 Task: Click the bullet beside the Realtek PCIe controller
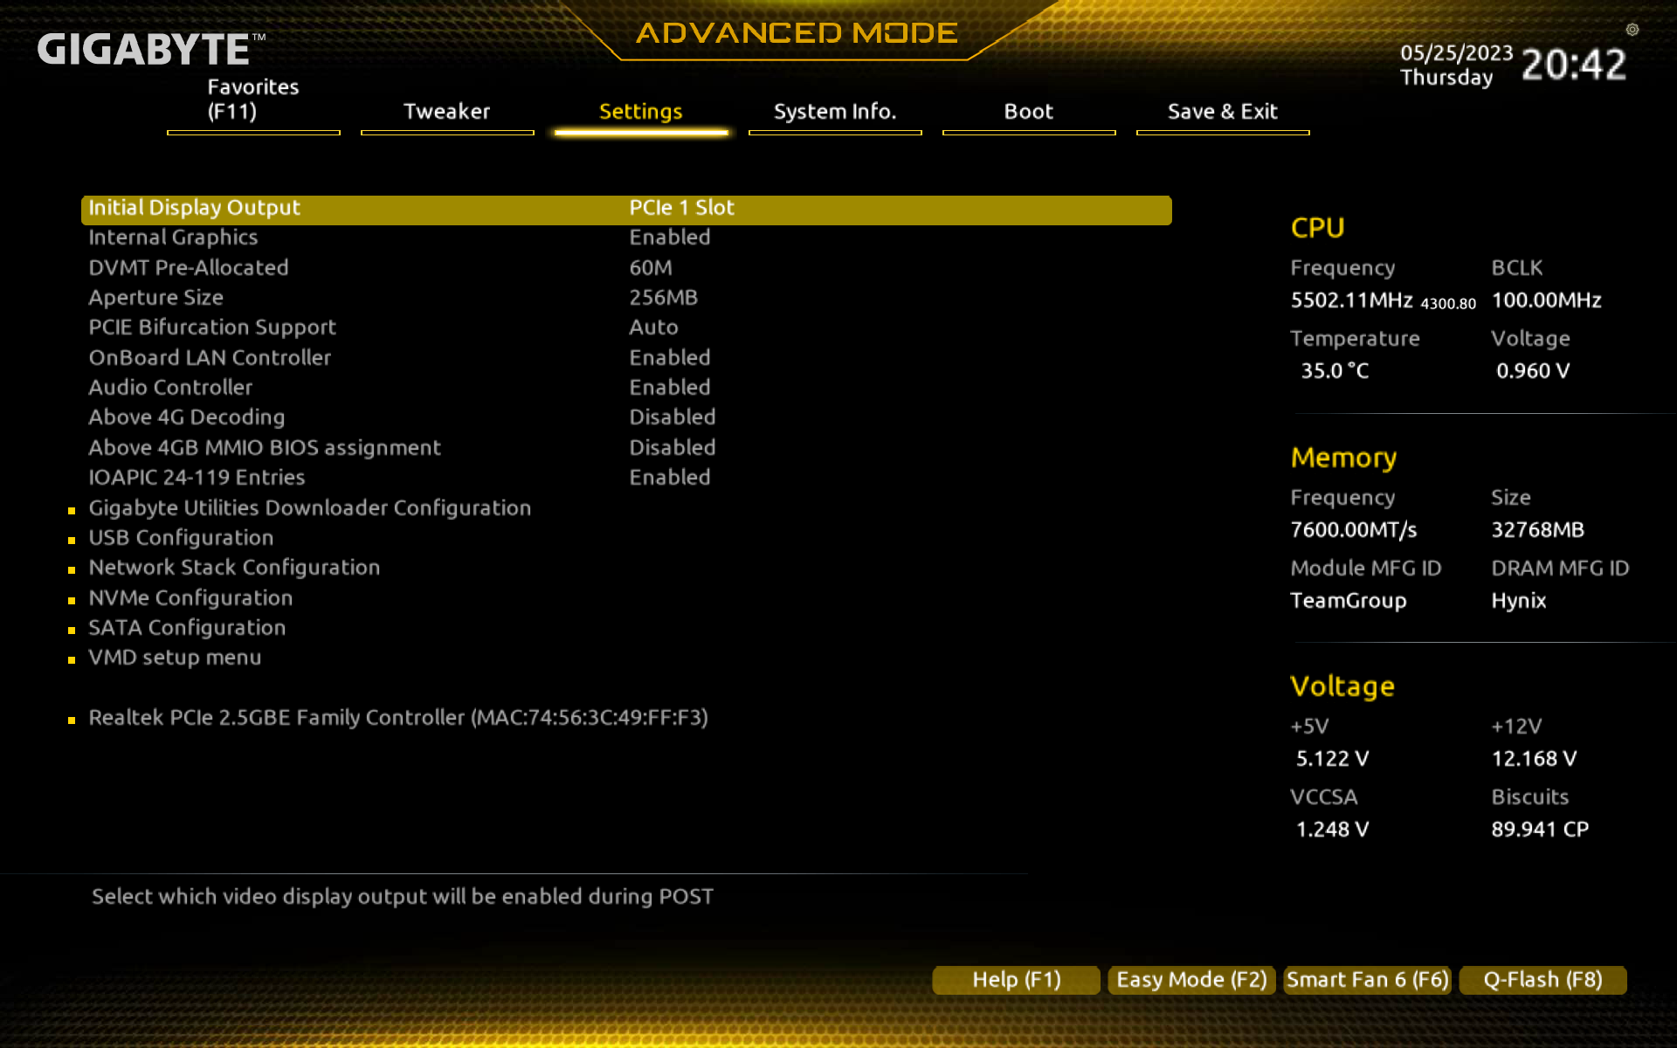tap(72, 720)
